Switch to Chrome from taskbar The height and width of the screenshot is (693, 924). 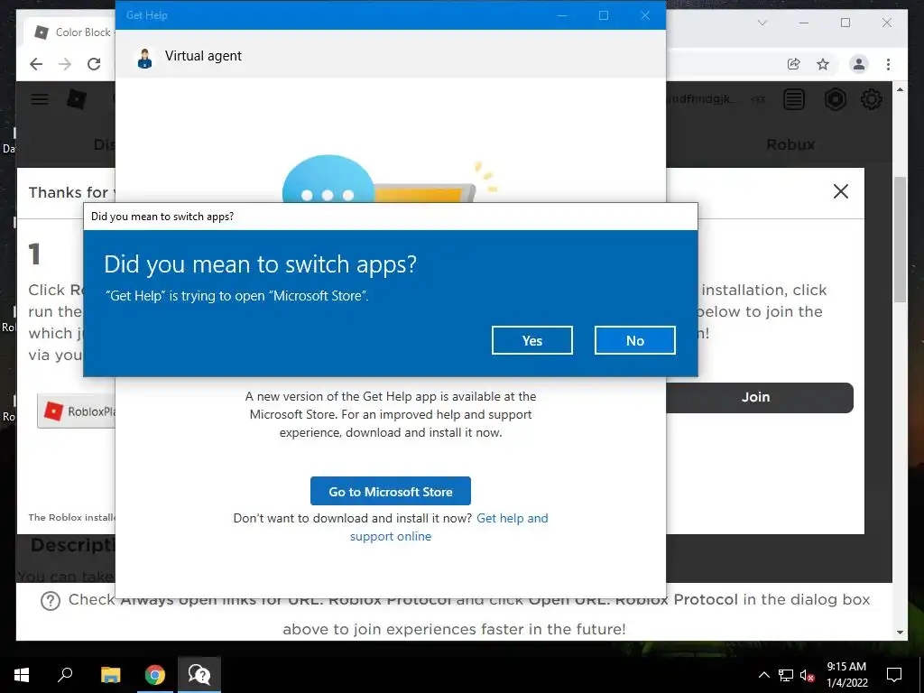pos(155,675)
